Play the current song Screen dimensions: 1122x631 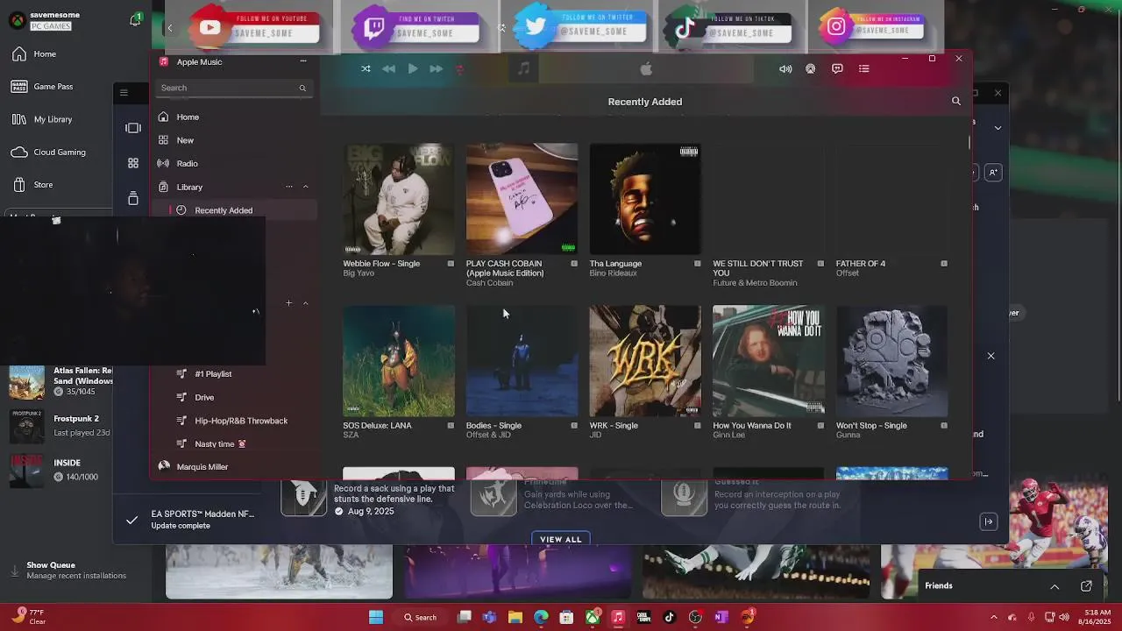point(412,68)
